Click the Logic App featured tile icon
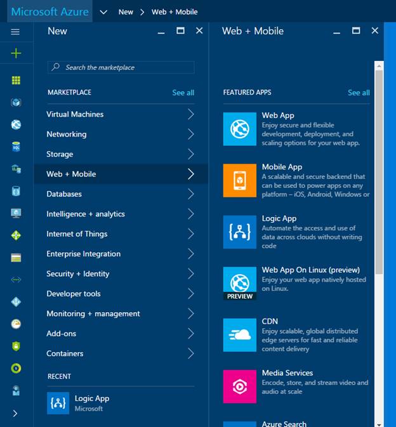This screenshot has width=396, height=427. (x=240, y=232)
